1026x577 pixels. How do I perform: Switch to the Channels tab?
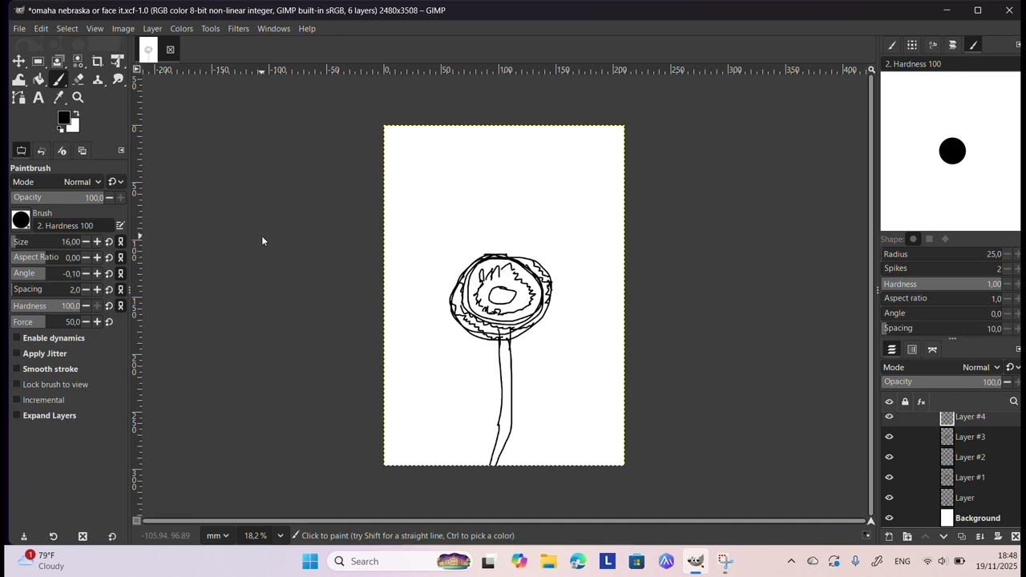912,350
